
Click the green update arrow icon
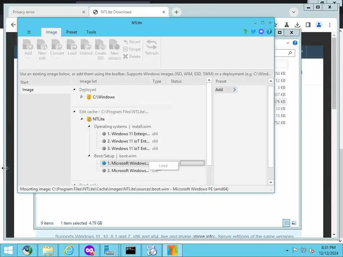click(x=246, y=32)
